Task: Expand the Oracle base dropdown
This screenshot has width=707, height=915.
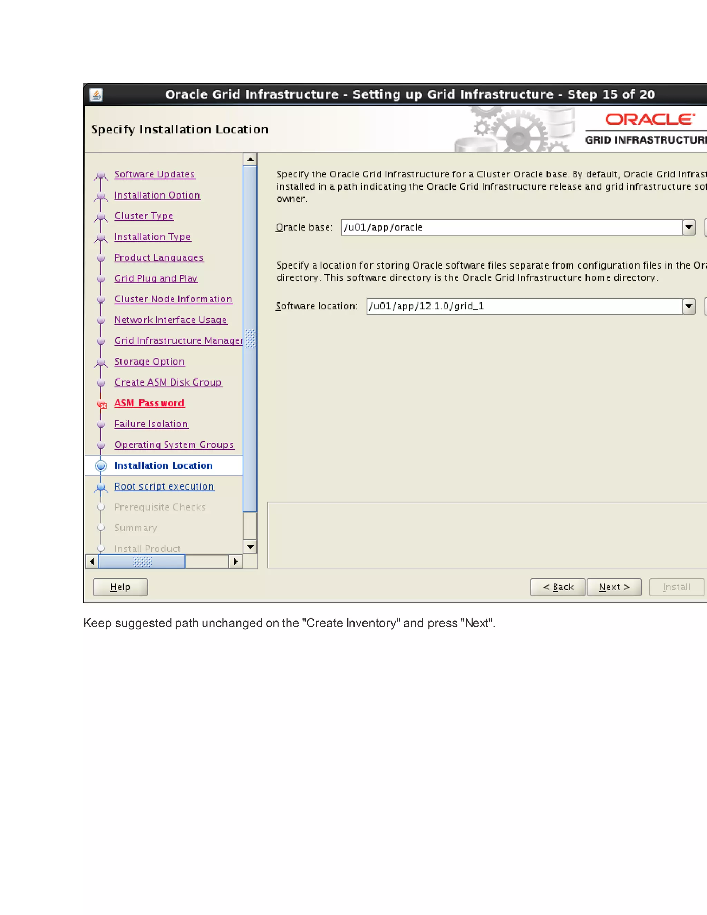Action: point(689,228)
